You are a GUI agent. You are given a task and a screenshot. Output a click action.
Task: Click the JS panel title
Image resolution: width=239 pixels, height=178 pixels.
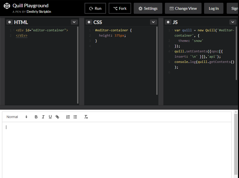tap(175, 22)
